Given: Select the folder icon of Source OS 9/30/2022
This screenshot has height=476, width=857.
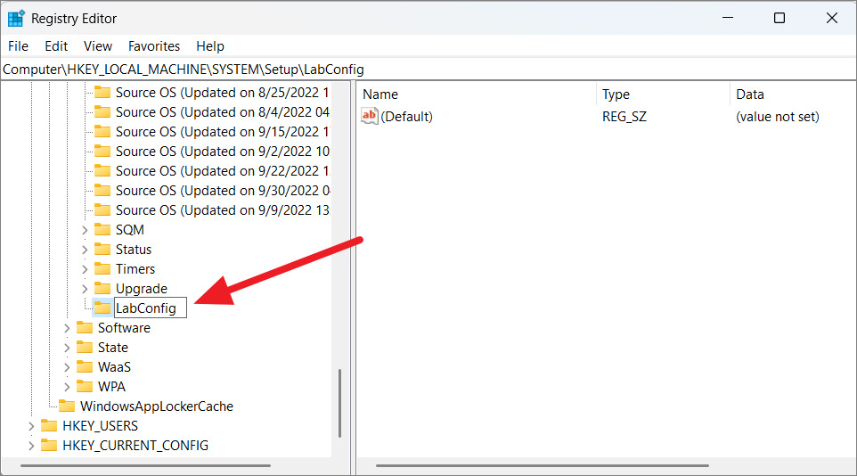Looking at the screenshot, I should 102,191.
